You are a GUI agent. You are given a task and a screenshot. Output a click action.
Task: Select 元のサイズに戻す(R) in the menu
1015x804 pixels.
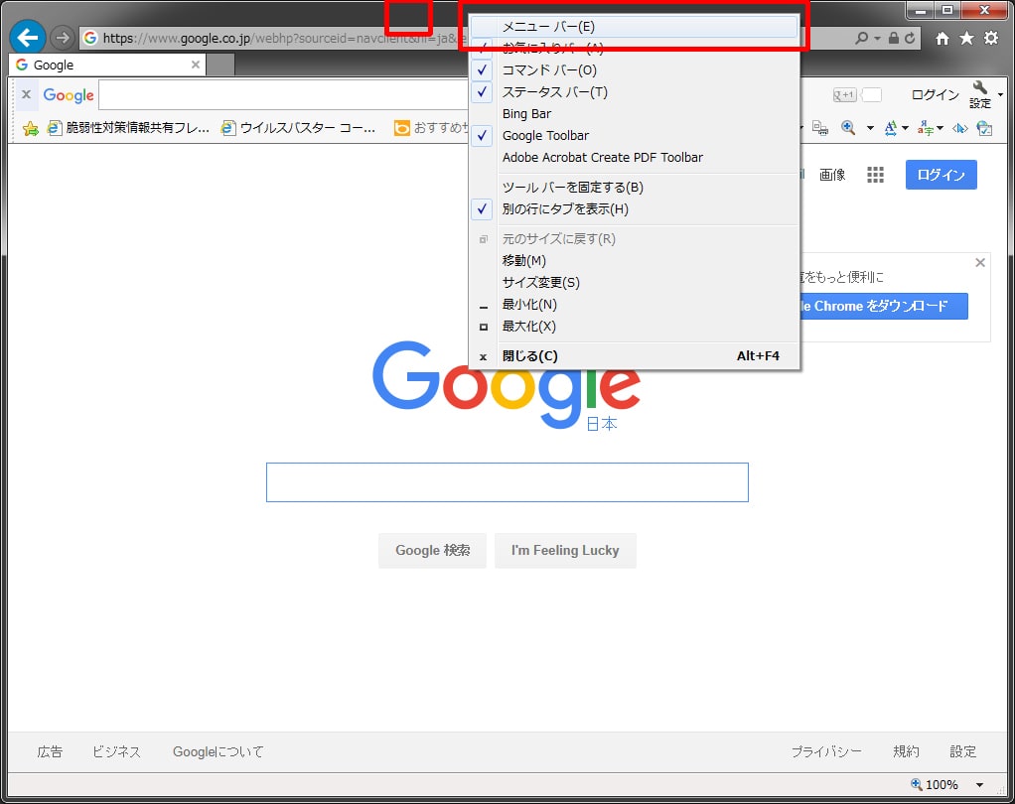coord(635,238)
